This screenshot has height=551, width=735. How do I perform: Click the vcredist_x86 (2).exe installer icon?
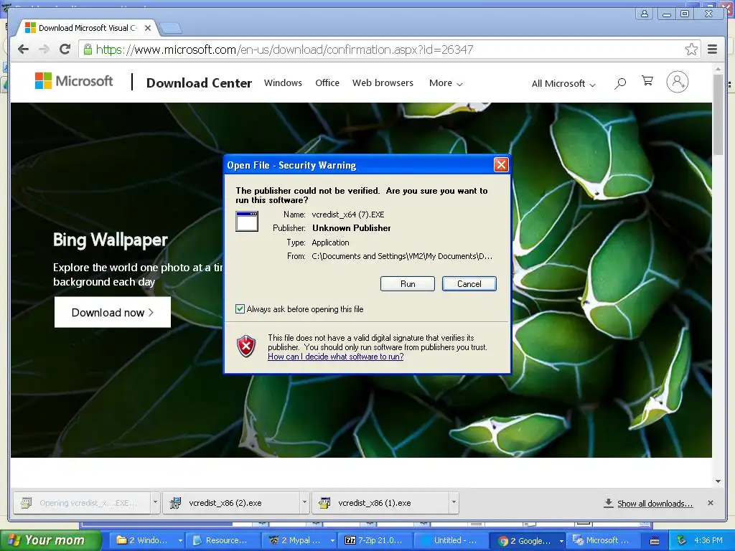(x=176, y=503)
